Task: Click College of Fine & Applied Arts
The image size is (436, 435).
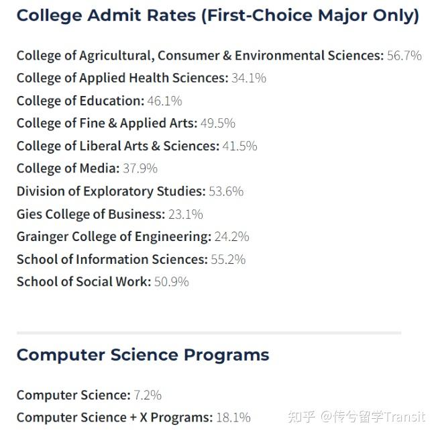Action: [107, 123]
